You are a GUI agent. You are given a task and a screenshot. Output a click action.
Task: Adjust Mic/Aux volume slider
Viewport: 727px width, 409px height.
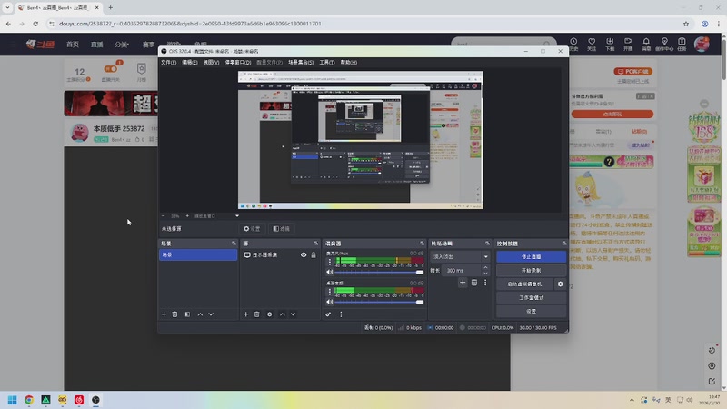379,273
